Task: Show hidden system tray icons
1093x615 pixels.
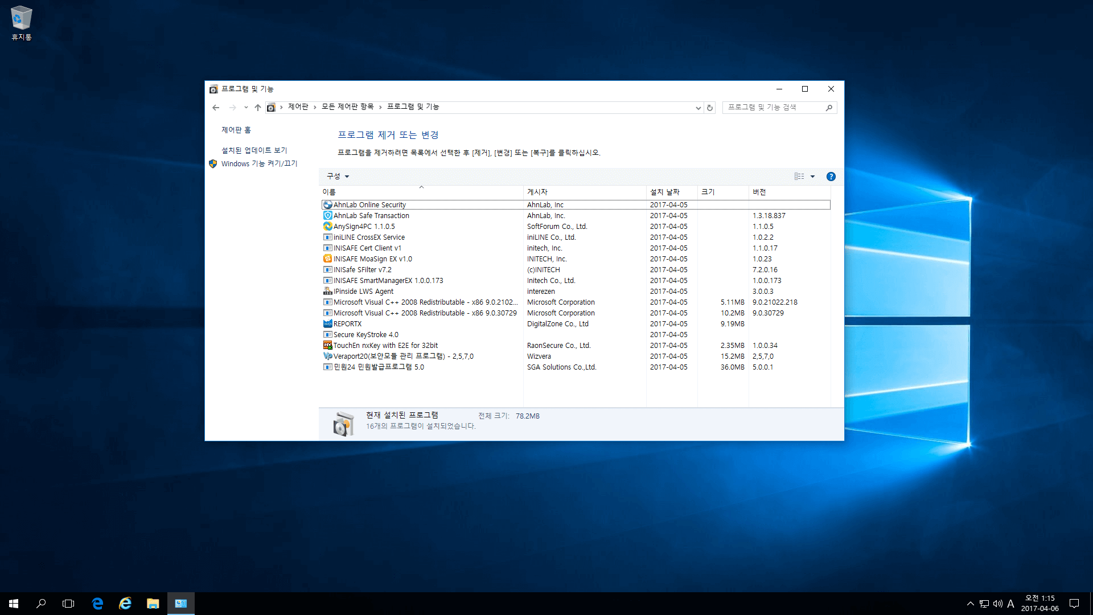Action: tap(970, 604)
